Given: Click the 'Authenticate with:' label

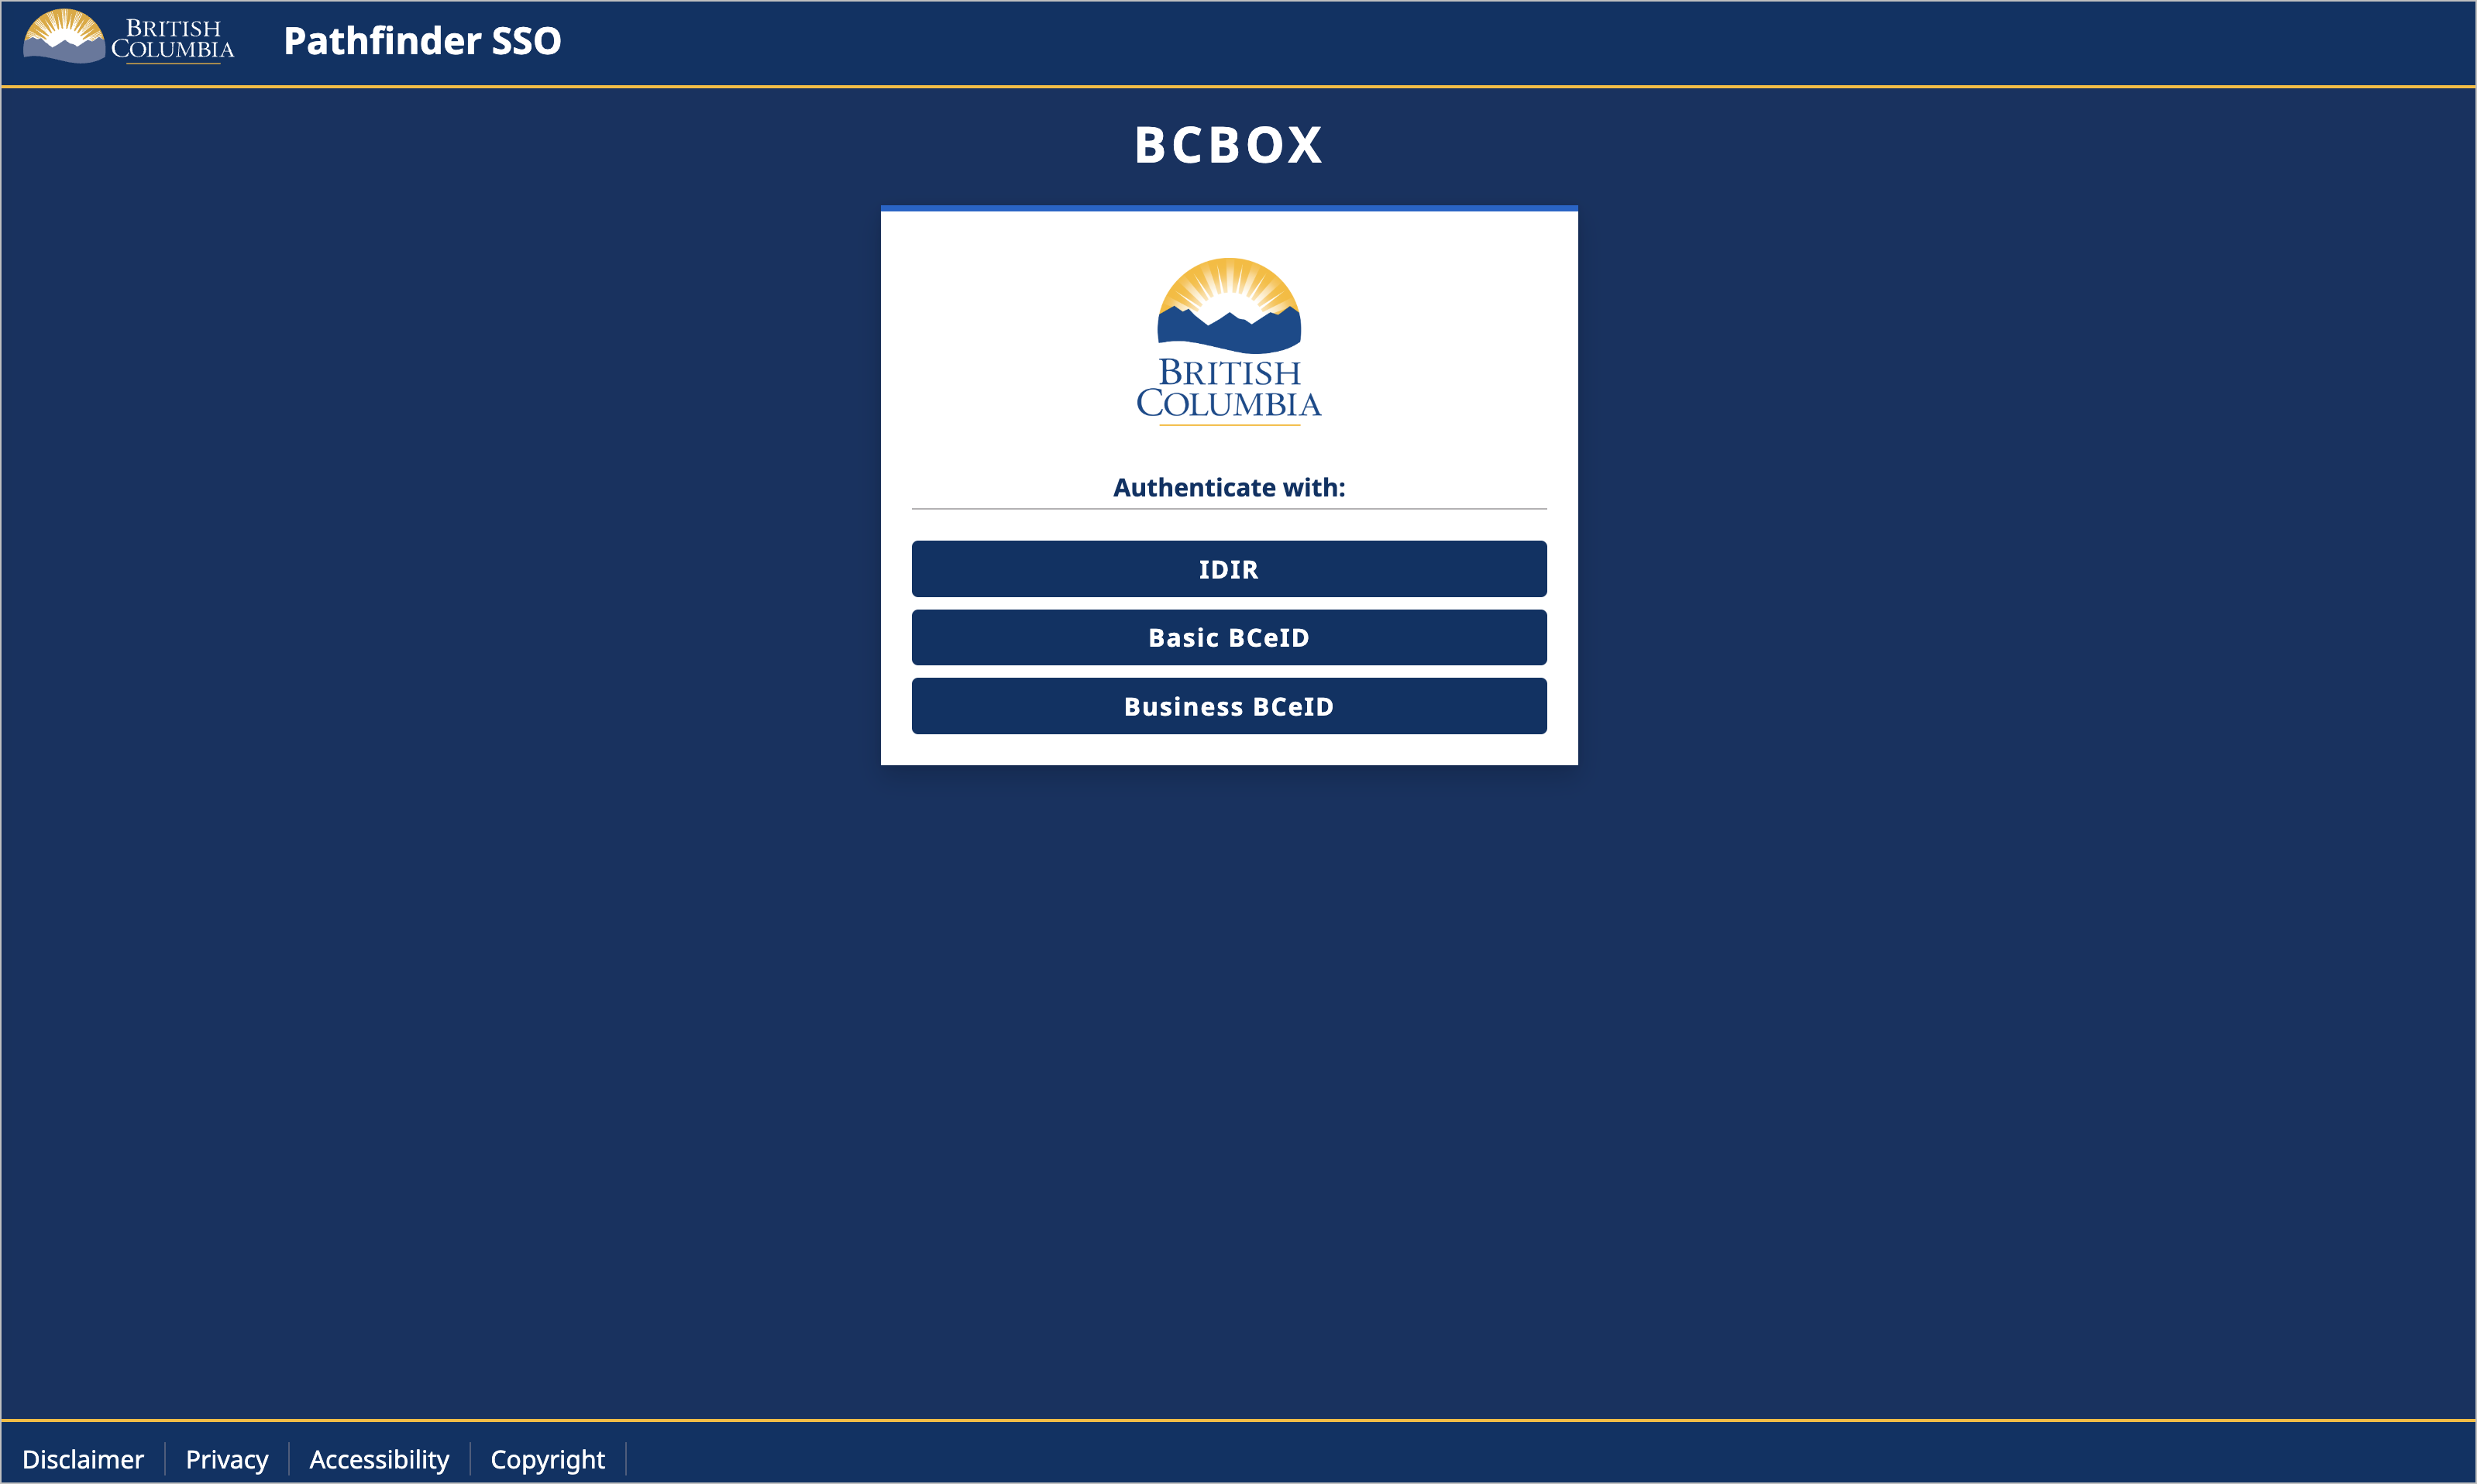Looking at the screenshot, I should point(1229,487).
